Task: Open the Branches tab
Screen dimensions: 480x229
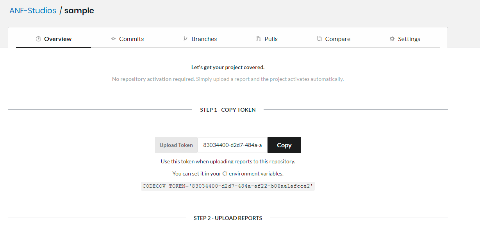Action: click(x=204, y=39)
